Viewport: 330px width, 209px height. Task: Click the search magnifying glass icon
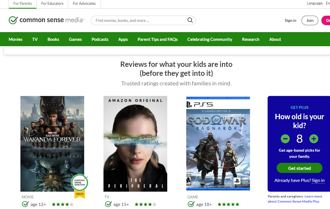point(190,20)
